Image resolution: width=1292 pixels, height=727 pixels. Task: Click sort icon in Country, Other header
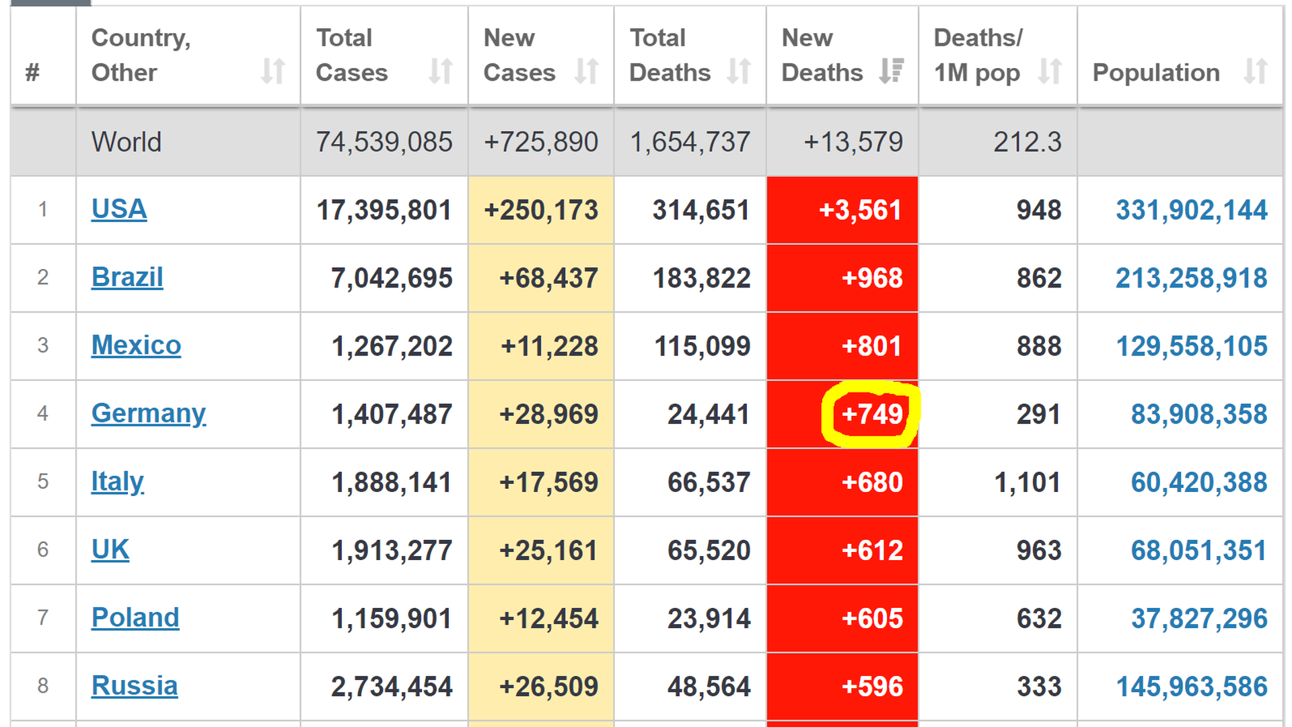273,71
